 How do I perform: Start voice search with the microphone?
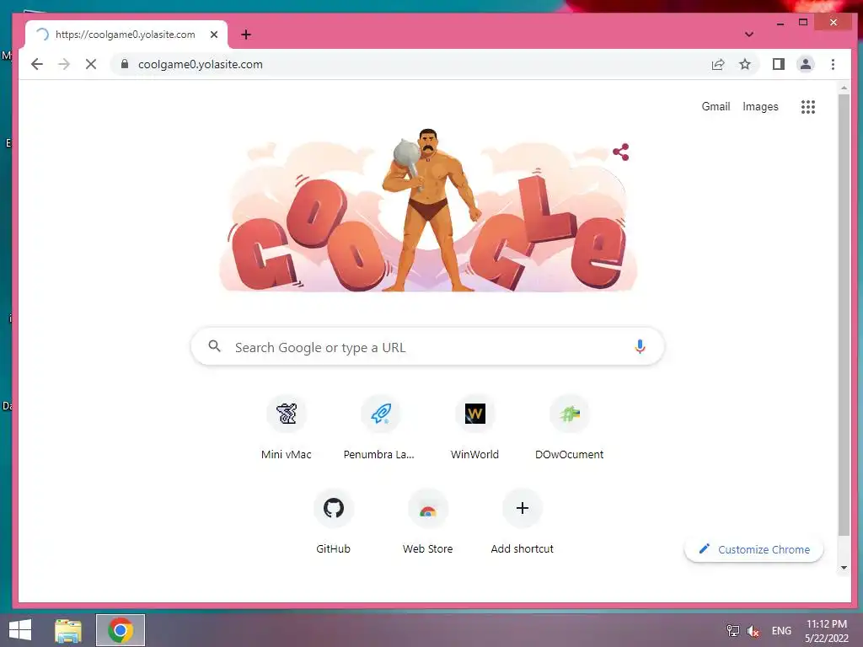point(640,346)
